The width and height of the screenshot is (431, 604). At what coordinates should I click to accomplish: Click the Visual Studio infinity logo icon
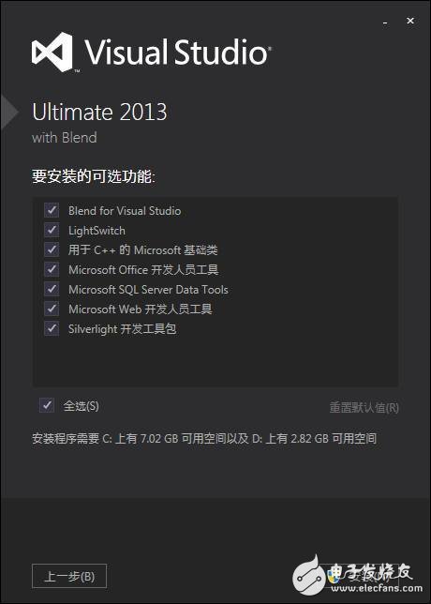(52, 52)
